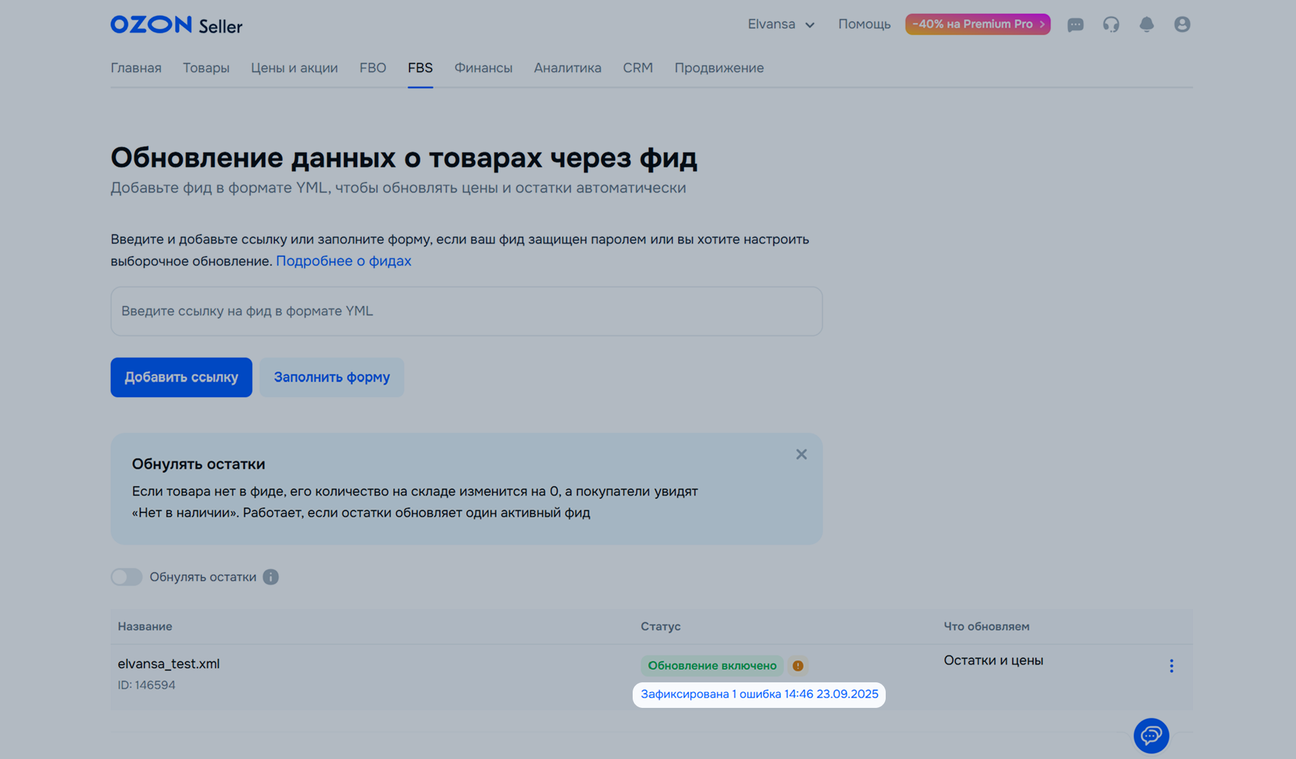
Task: Click the orange warning icon in status
Action: 798,666
